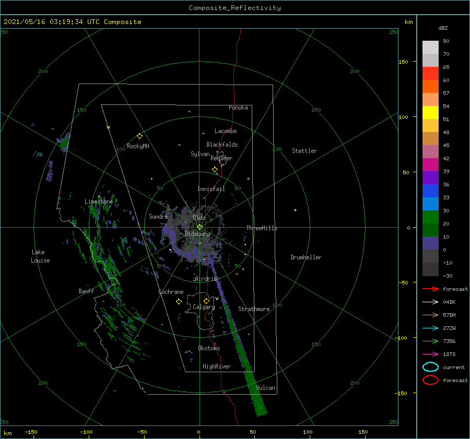
Task: Click the Cochrane city label
Action: [x=171, y=292]
